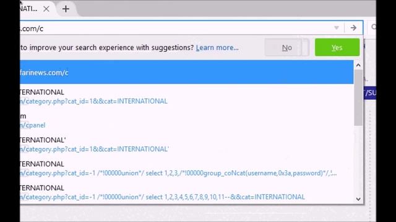The image size is (396, 222).
Task: Click the search magnifier icon
Action: click(373, 27)
